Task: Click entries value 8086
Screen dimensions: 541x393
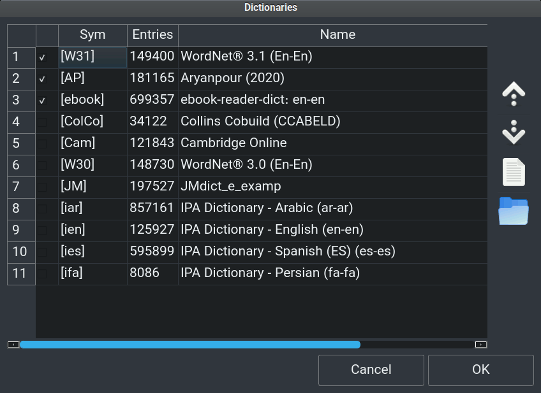Action: pos(152,274)
